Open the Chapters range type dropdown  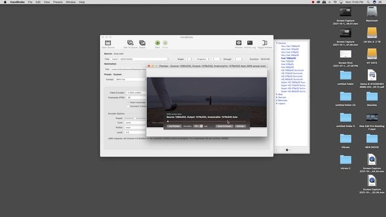click(x=203, y=59)
